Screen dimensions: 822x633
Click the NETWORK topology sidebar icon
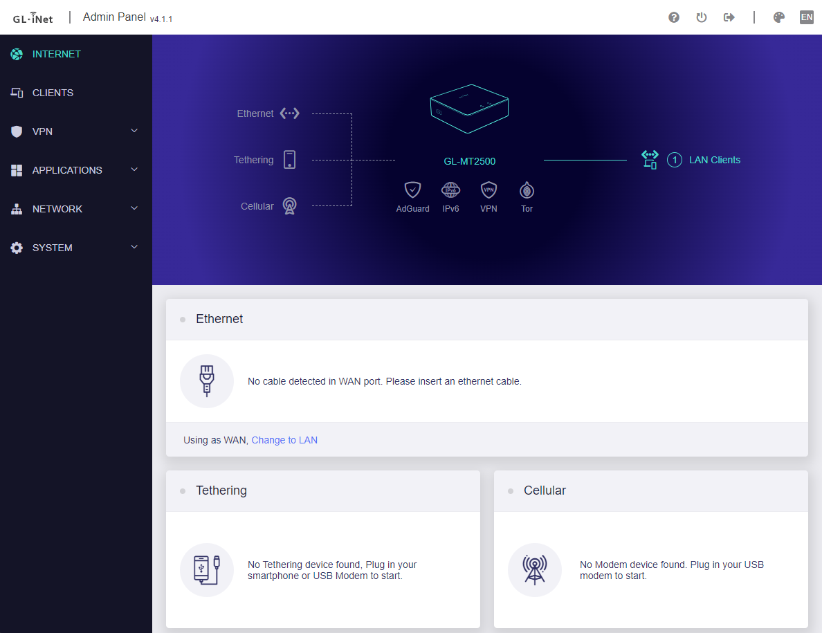pyautogui.click(x=17, y=209)
